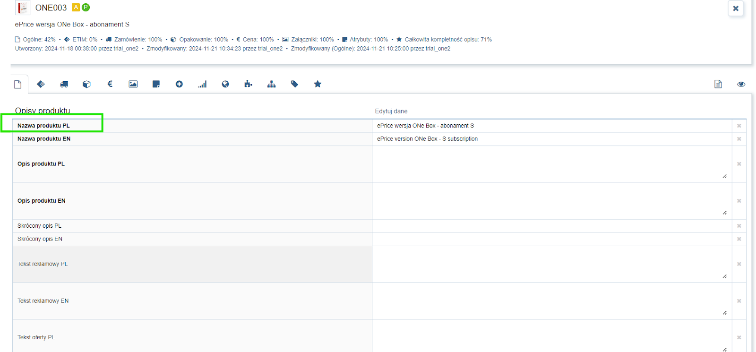Click the document sheet icon at right
This screenshot has height=352, width=756.
[718, 84]
